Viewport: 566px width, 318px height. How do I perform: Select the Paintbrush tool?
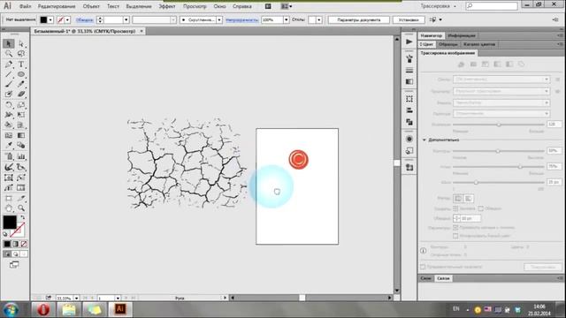point(9,85)
